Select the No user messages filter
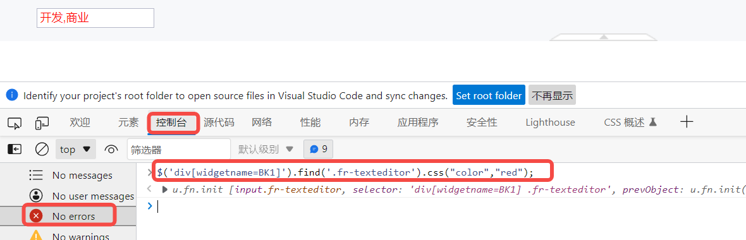746x240 pixels. pyautogui.click(x=82, y=196)
